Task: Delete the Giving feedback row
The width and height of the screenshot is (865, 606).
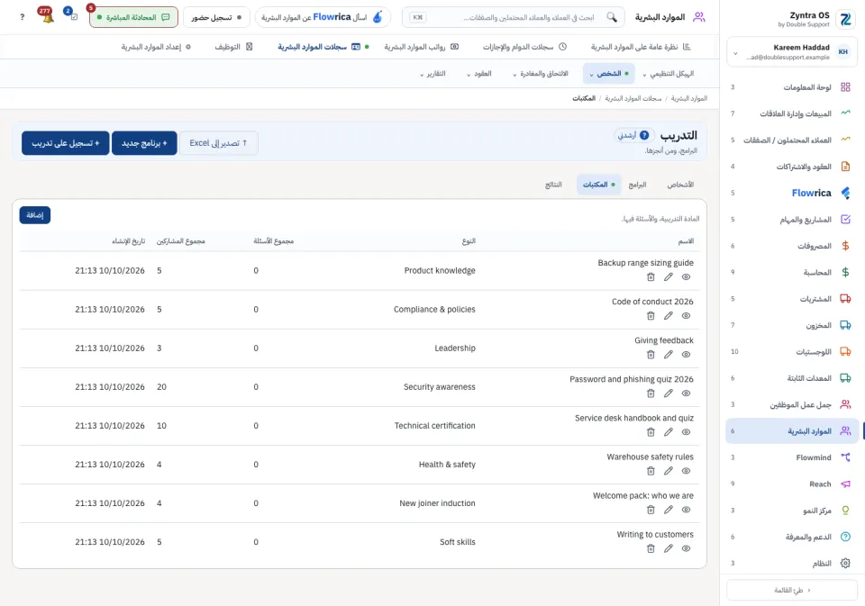Action: (x=651, y=355)
